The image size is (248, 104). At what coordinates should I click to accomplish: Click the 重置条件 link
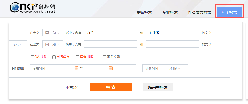tap(73, 87)
